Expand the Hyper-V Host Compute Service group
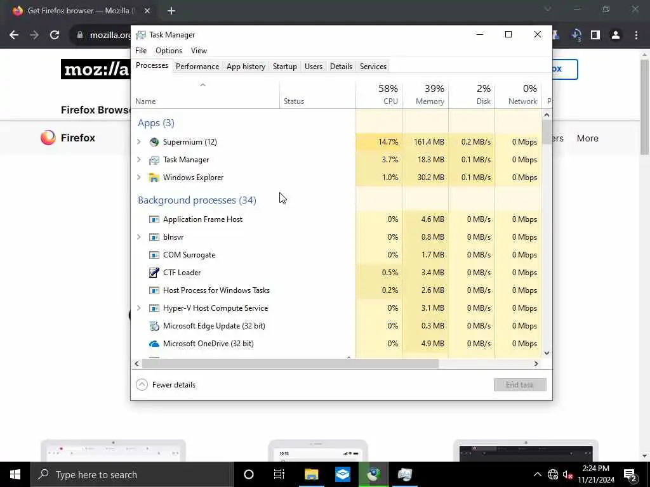The height and width of the screenshot is (487, 650). [x=139, y=309]
